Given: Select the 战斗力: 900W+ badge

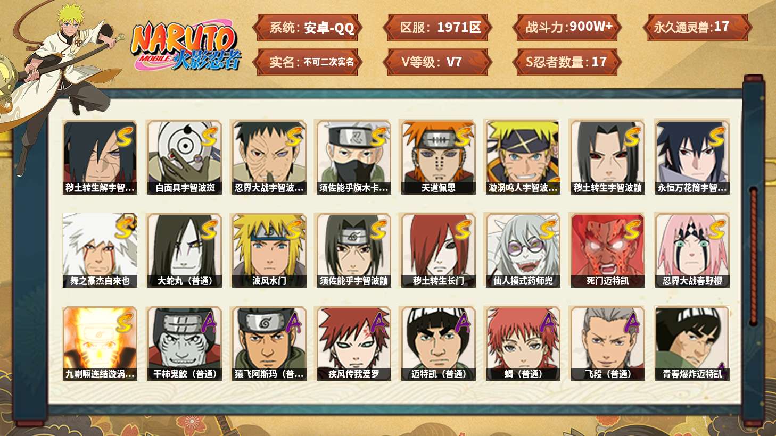Looking at the screenshot, I should pyautogui.click(x=567, y=28).
